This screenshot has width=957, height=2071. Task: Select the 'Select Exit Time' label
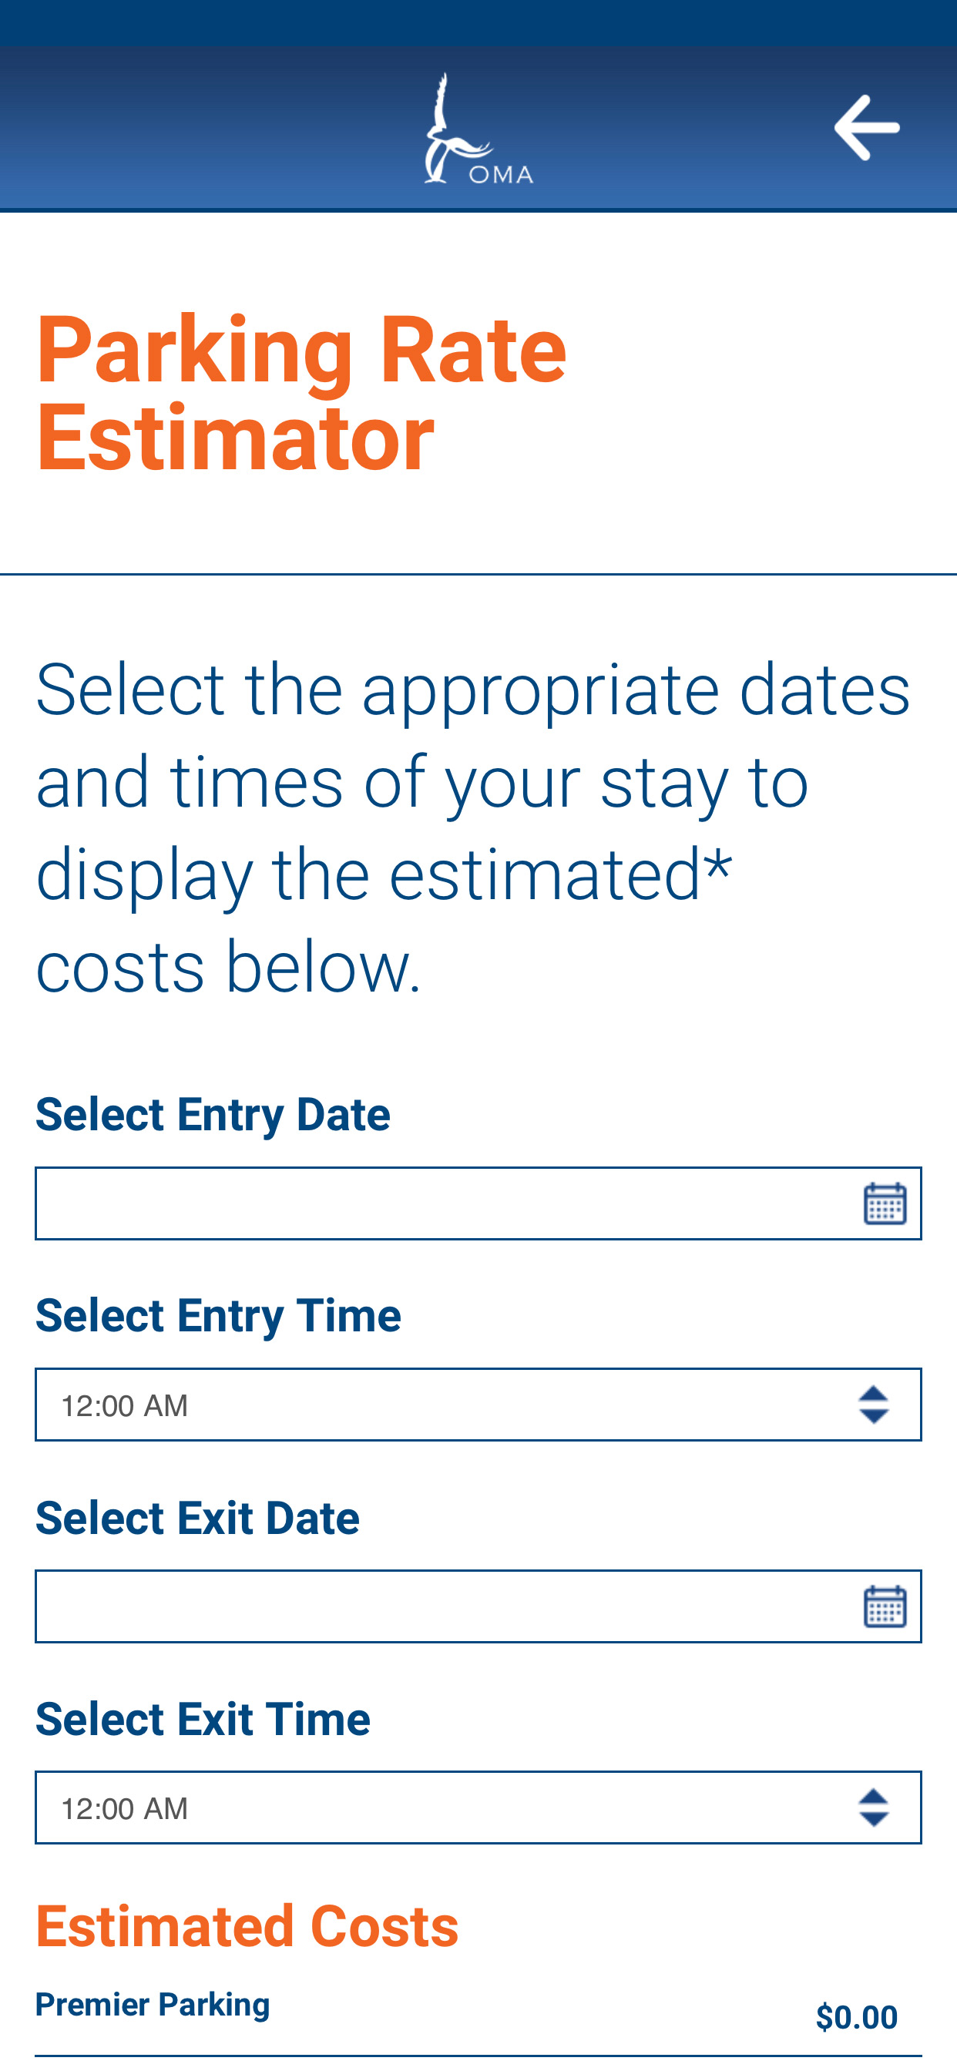(x=203, y=1719)
